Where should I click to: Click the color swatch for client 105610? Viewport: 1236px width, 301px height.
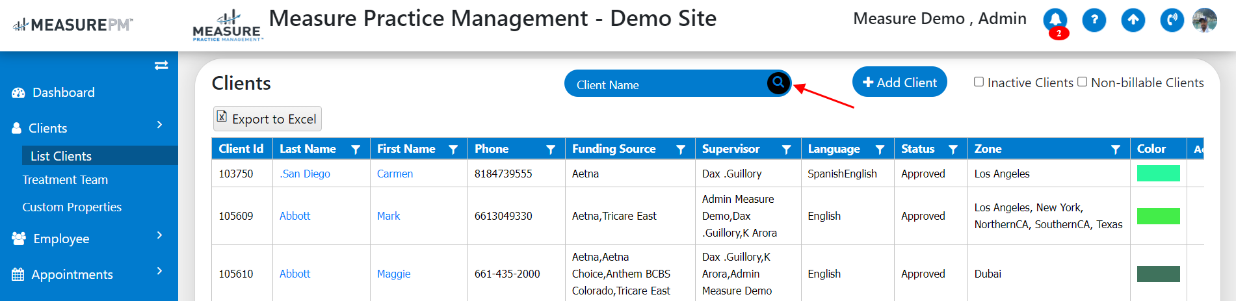click(1158, 274)
